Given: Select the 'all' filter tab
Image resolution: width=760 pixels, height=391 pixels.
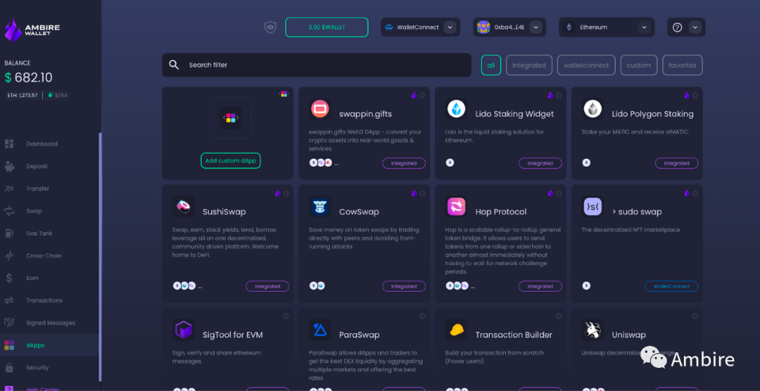Looking at the screenshot, I should click(491, 65).
